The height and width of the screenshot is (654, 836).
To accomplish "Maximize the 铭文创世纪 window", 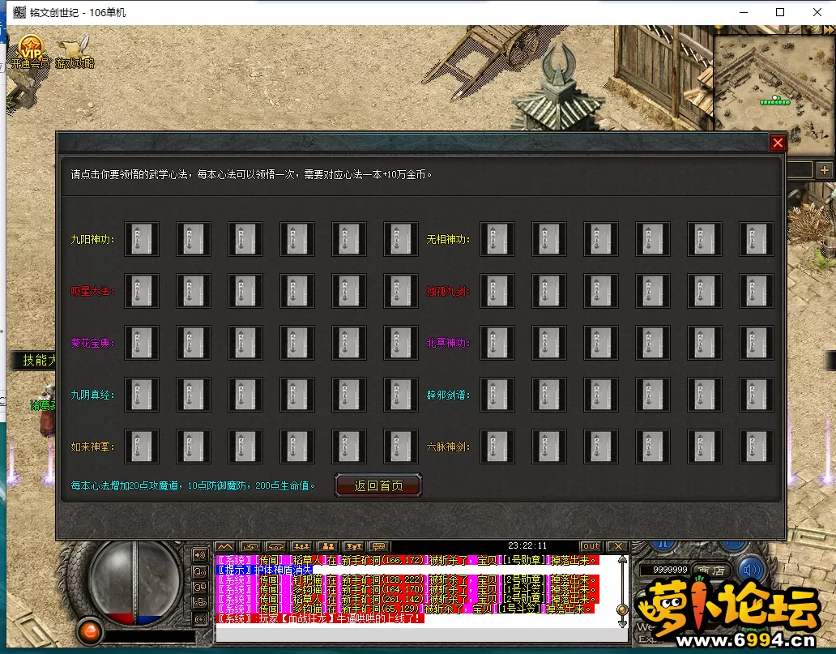I will 780,12.
